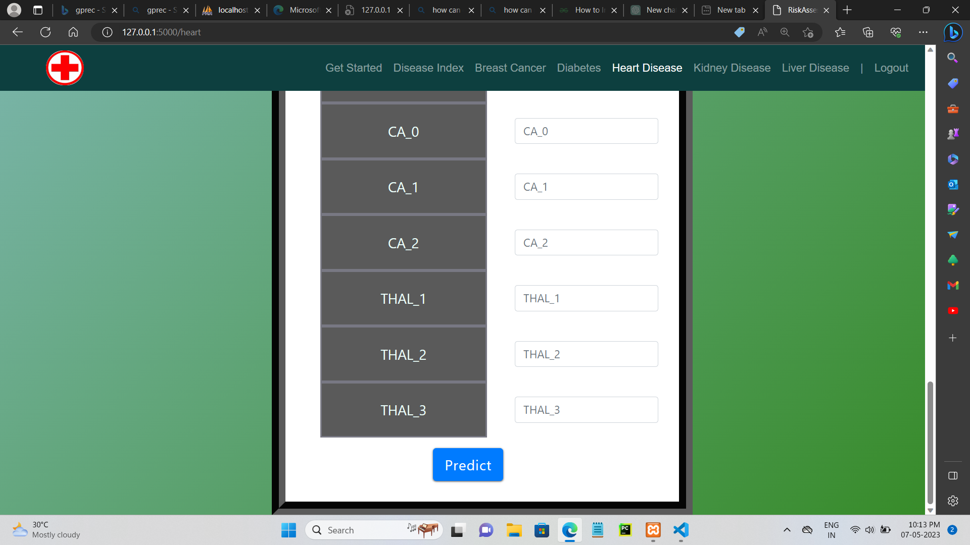Open Settings and more menu
Screen dimensions: 970x545
pos(923,32)
